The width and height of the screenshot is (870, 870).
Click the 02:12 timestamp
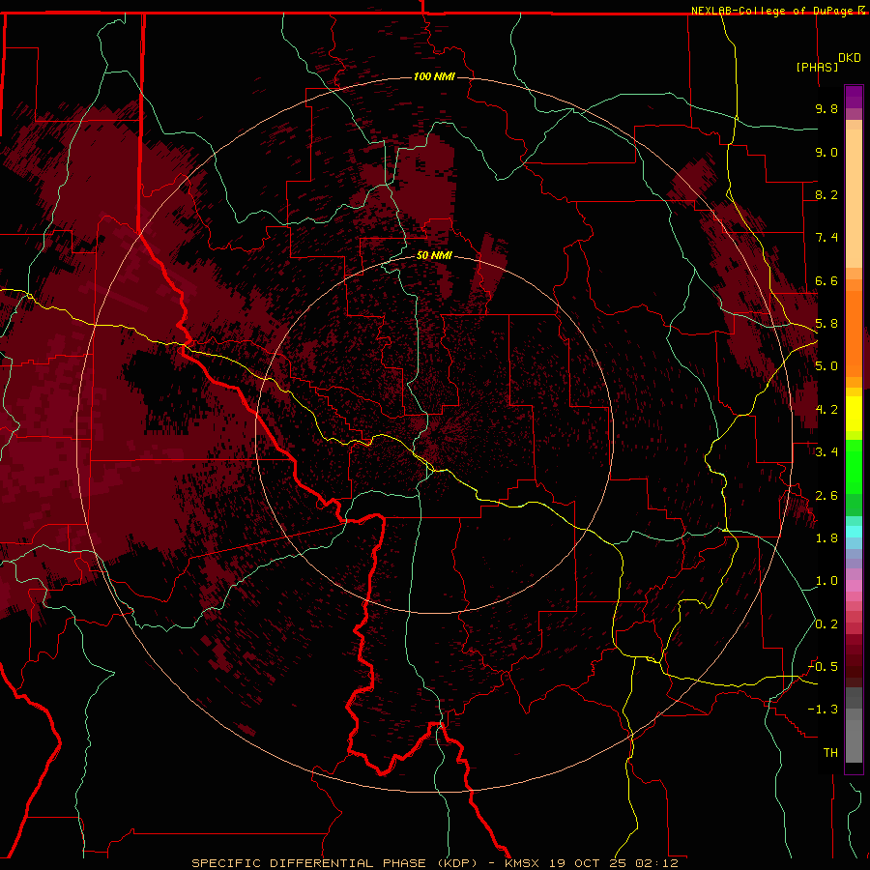click(x=657, y=863)
